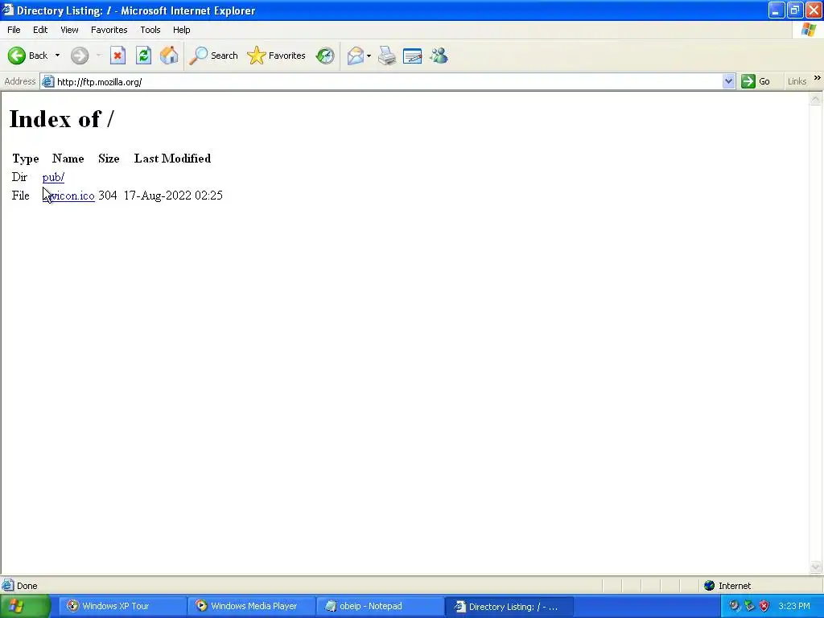
Task: Open the Search pane from the toolbar
Action: [213, 56]
